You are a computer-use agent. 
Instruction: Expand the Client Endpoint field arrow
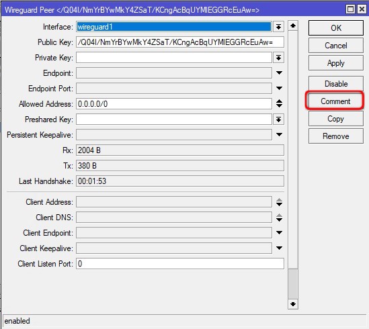coord(279,232)
